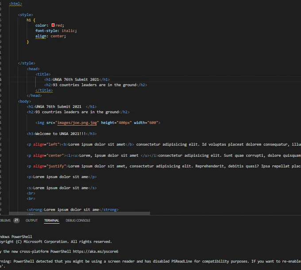The image size is (301, 270).
Task: Click the 'font-style: italic;' line
Action: pos(56,31)
